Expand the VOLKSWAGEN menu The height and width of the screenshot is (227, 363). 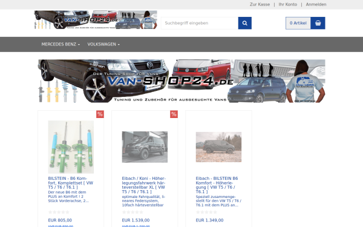103,44
